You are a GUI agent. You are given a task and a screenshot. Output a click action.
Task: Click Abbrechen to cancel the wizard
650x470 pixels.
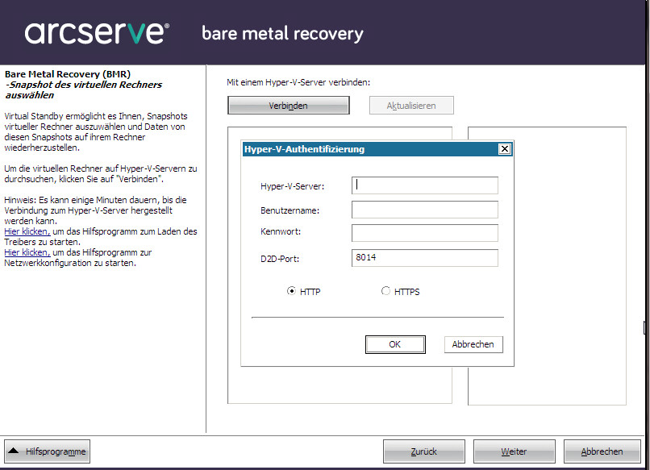coord(602,451)
